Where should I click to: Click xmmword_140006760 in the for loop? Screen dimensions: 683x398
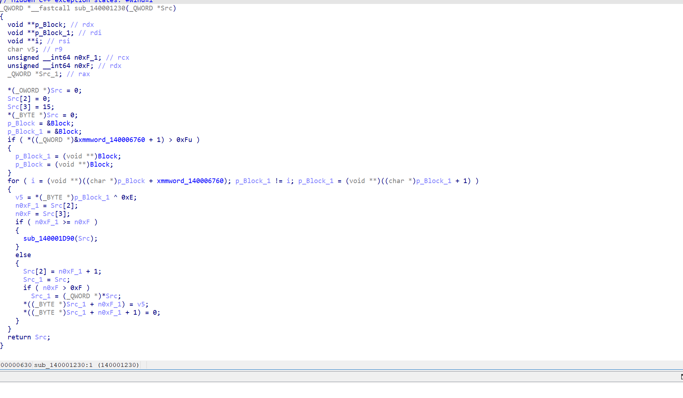(190, 181)
